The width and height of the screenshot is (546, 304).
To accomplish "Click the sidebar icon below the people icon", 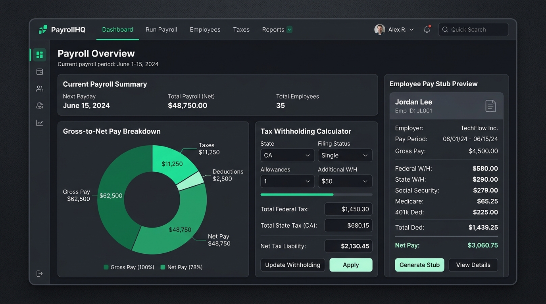I will click(x=40, y=106).
